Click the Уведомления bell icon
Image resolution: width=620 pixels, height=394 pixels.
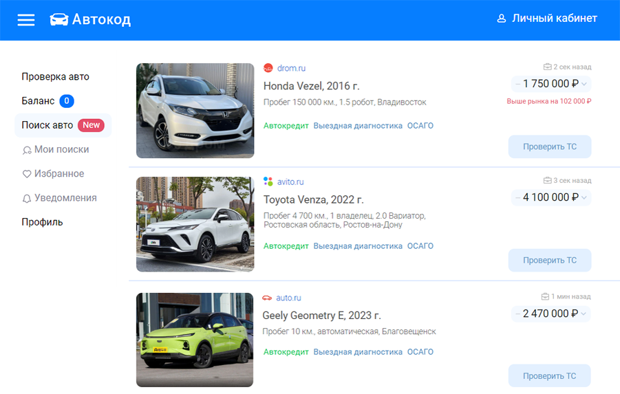pos(26,199)
